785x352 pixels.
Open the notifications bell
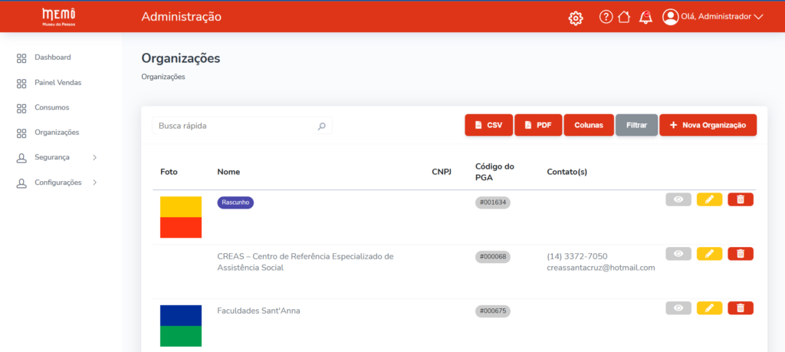coord(645,17)
